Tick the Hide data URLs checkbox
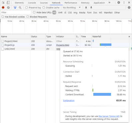The image size is (132, 123). 34,12
